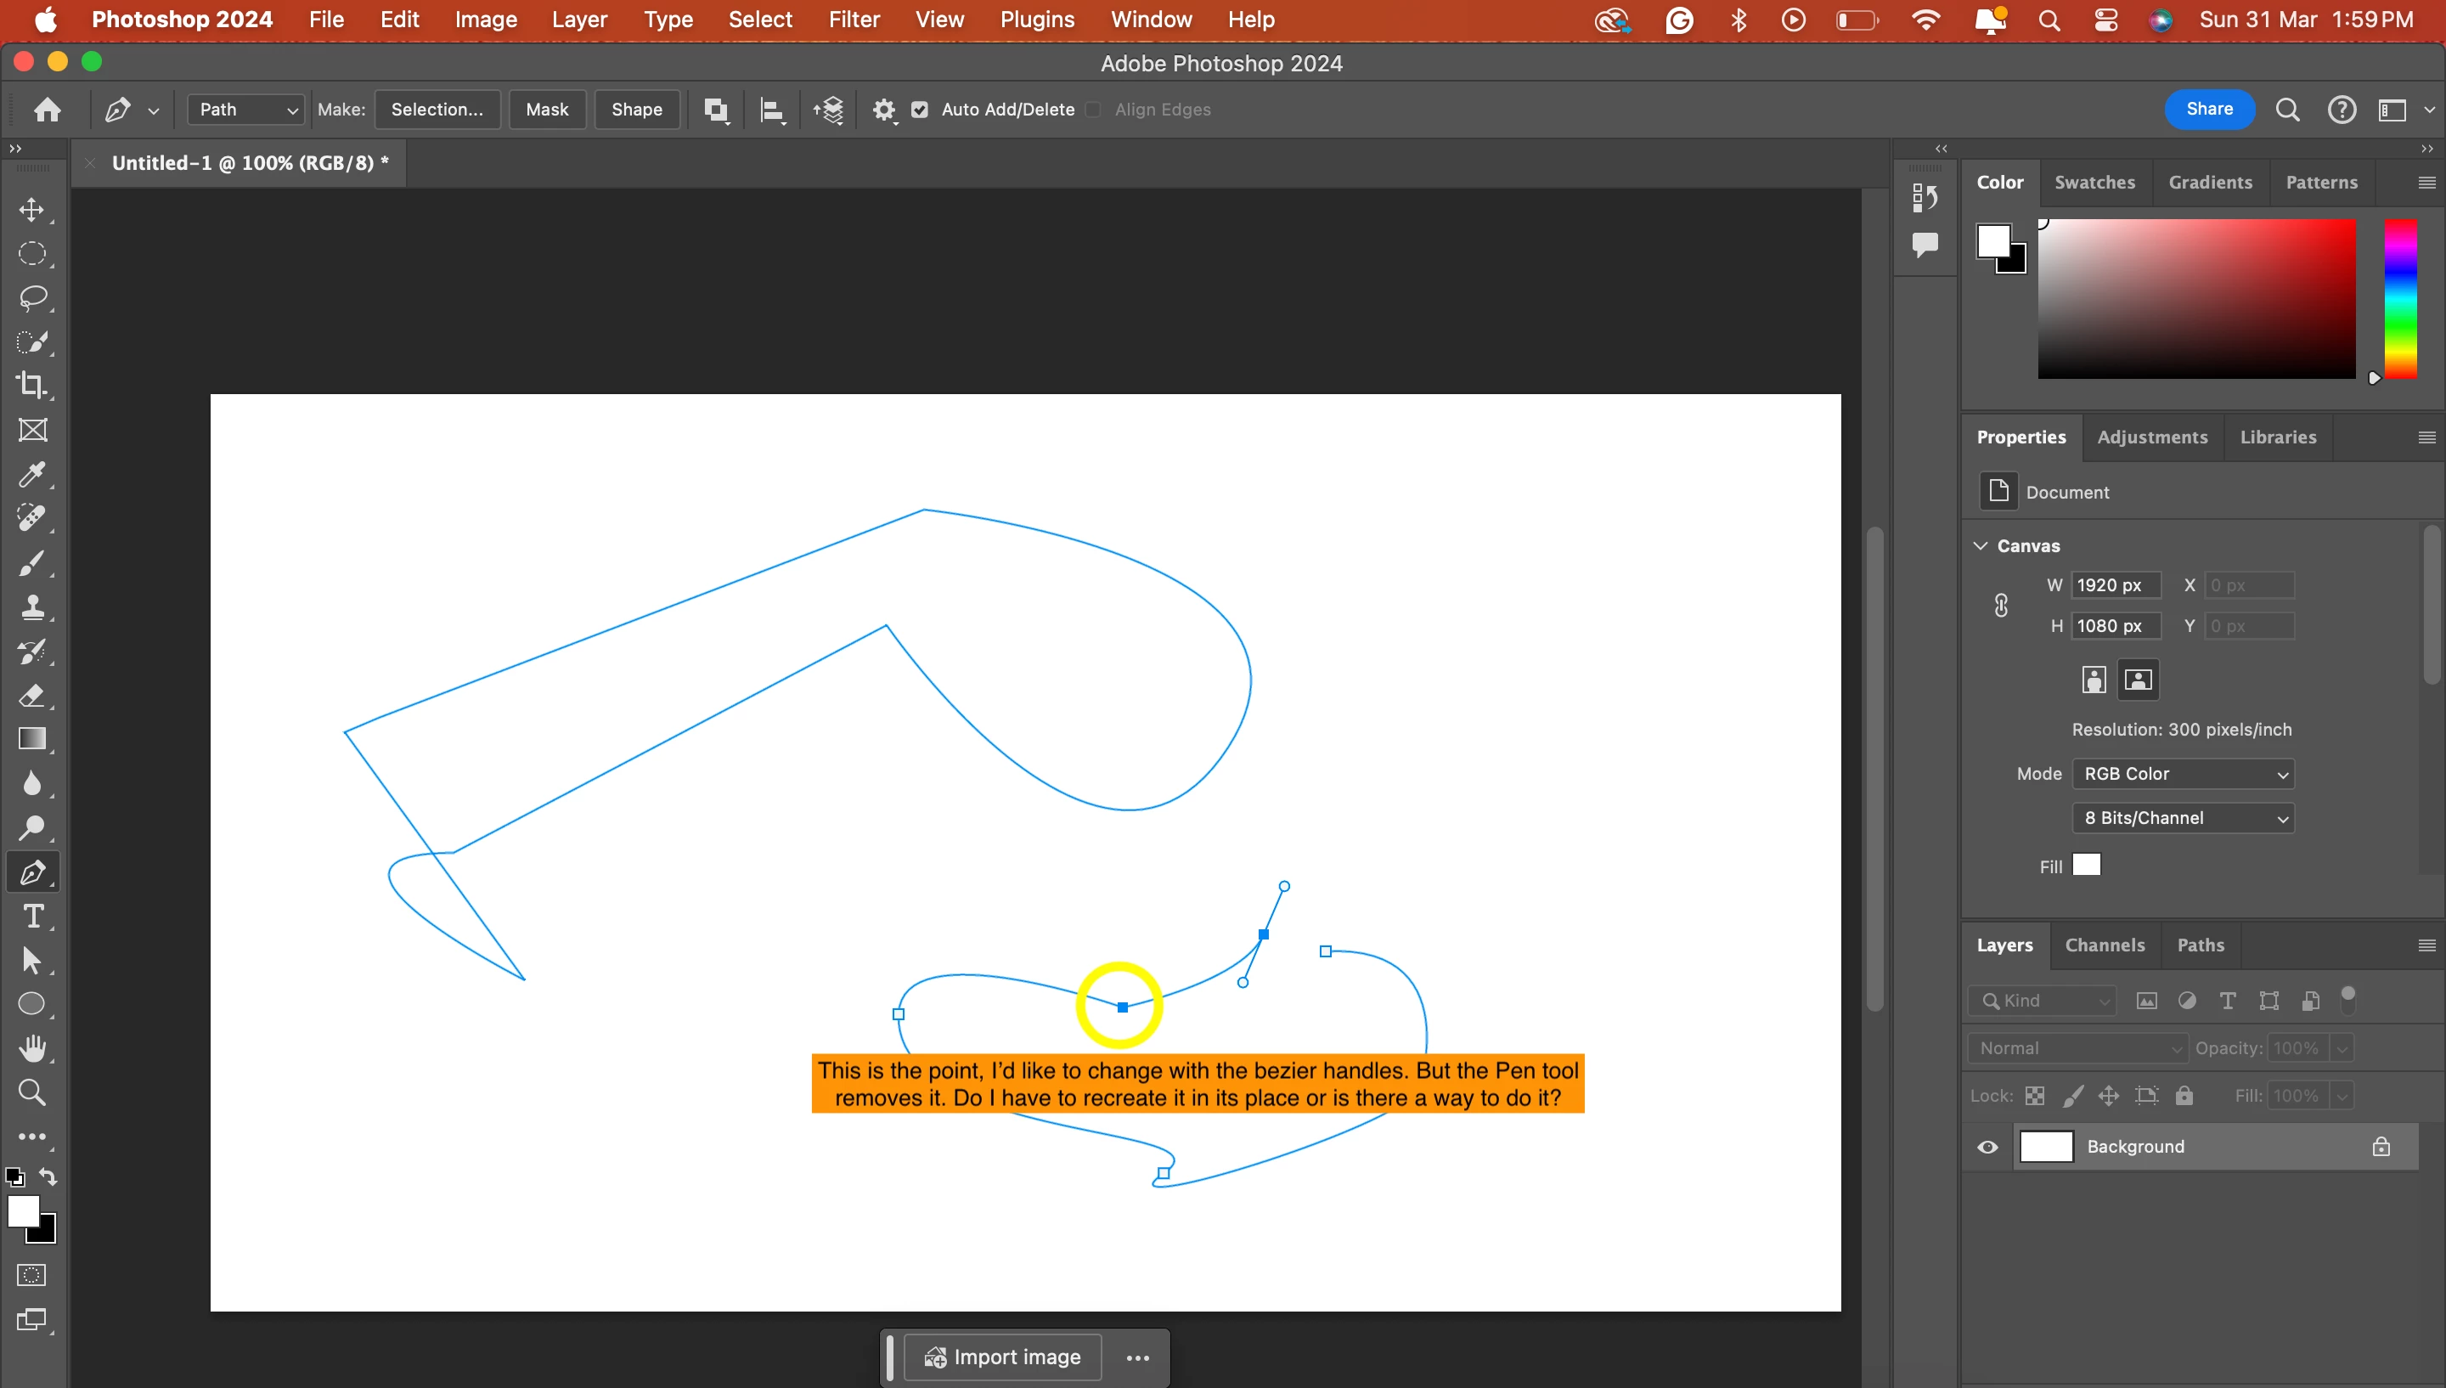Select the Path Selection tool
Screen dimensions: 2446x1388
tap(32, 960)
